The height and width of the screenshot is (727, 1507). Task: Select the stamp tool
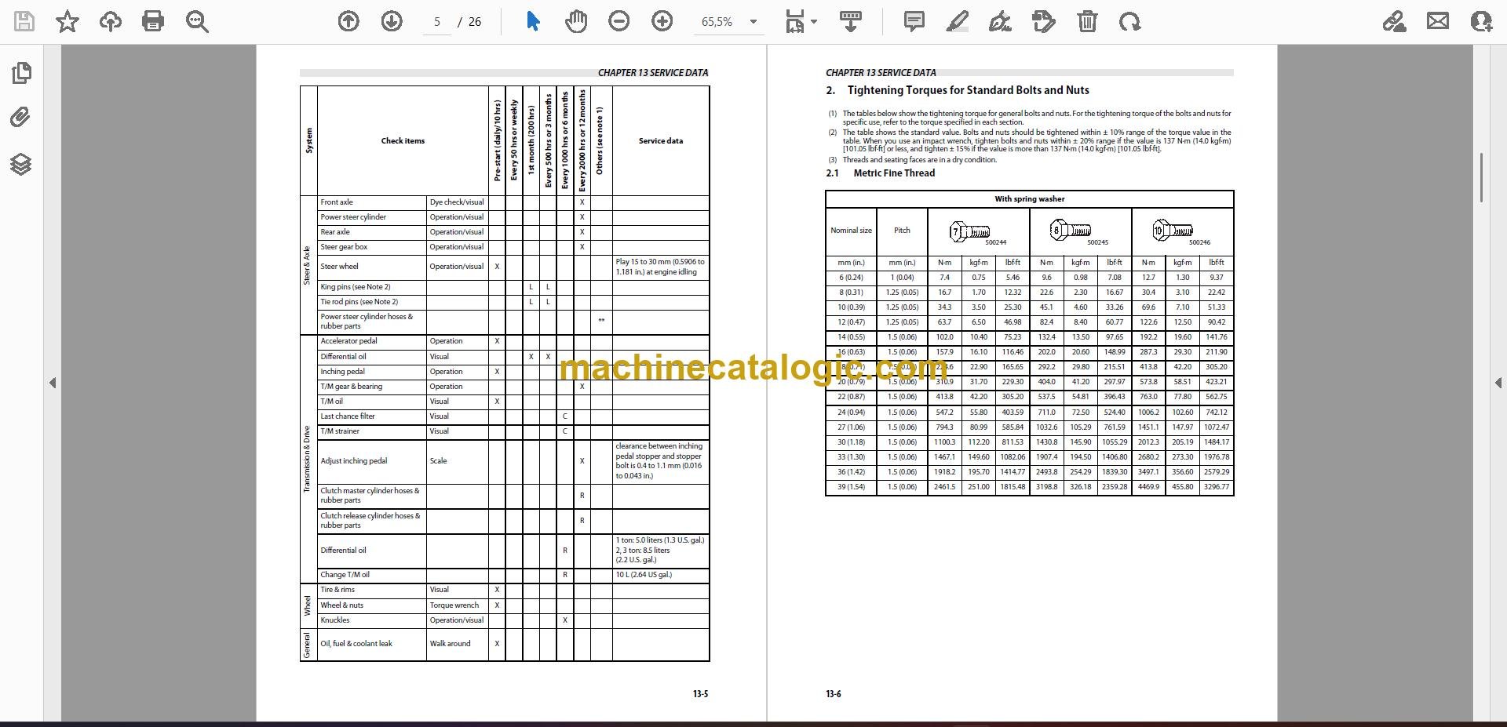[x=1044, y=21]
